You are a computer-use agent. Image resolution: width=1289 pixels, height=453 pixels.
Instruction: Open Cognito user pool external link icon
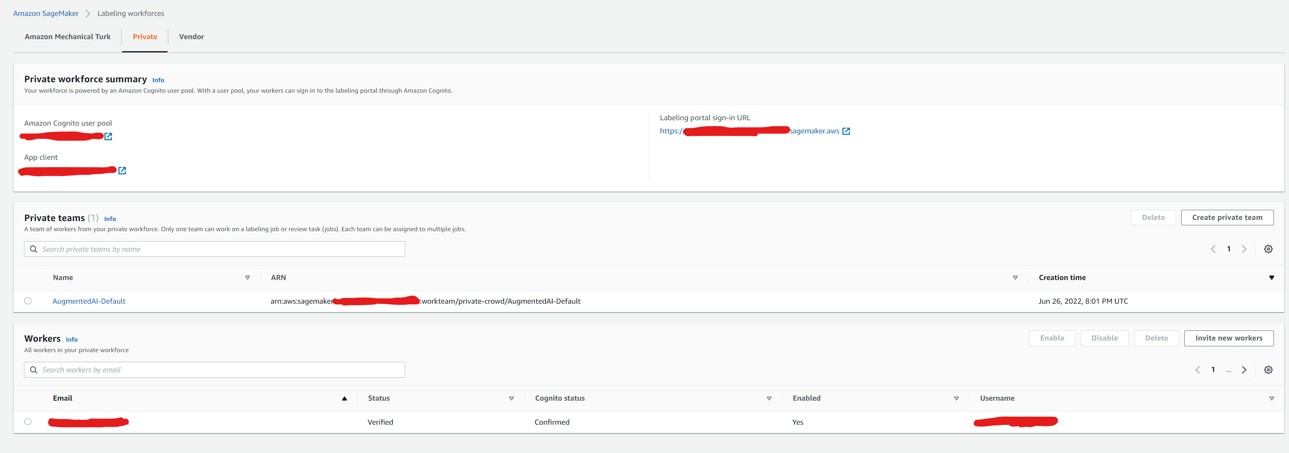pos(108,136)
